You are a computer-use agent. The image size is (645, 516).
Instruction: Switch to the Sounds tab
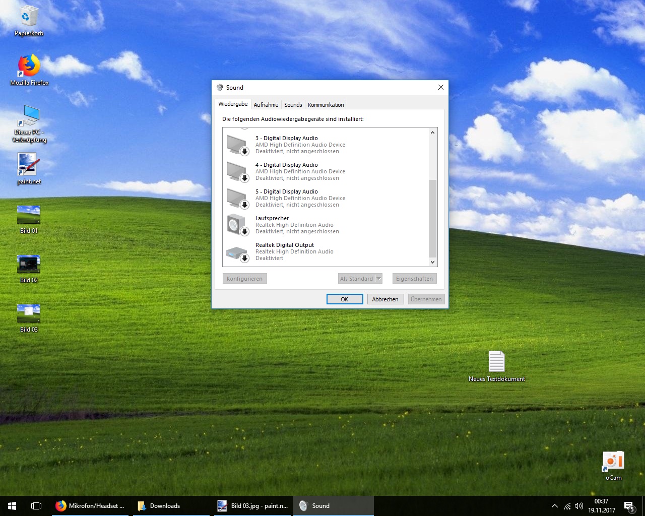click(x=293, y=105)
